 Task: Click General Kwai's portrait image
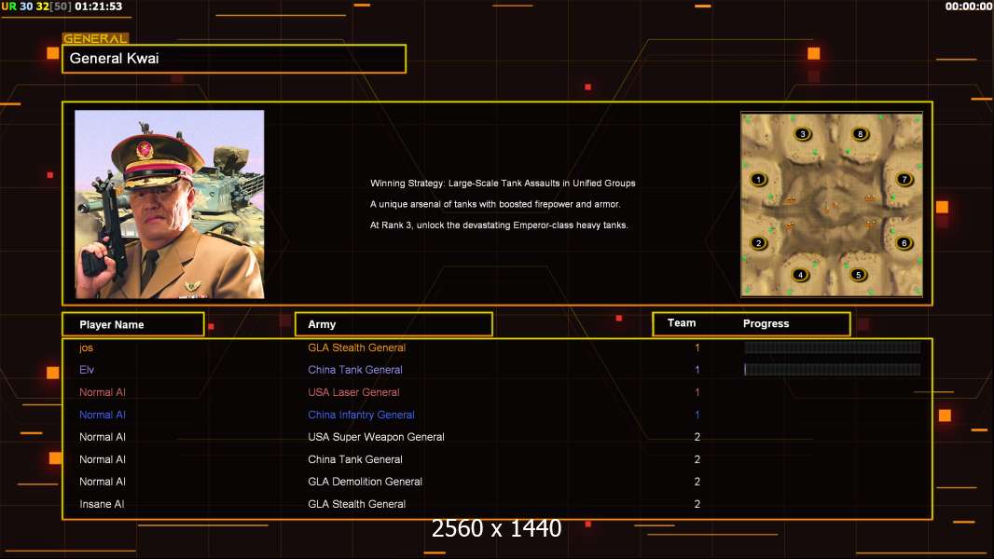tap(170, 204)
